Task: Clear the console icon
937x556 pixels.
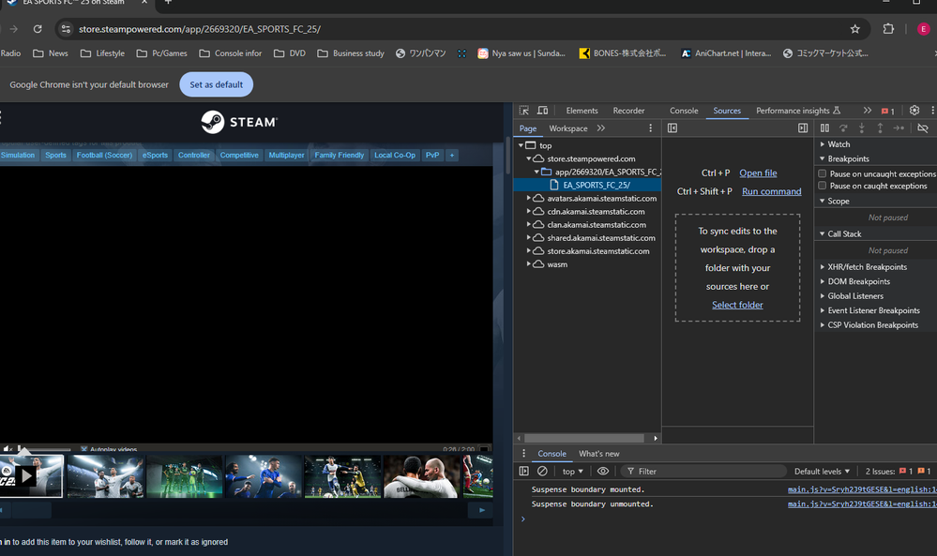Action: click(543, 472)
